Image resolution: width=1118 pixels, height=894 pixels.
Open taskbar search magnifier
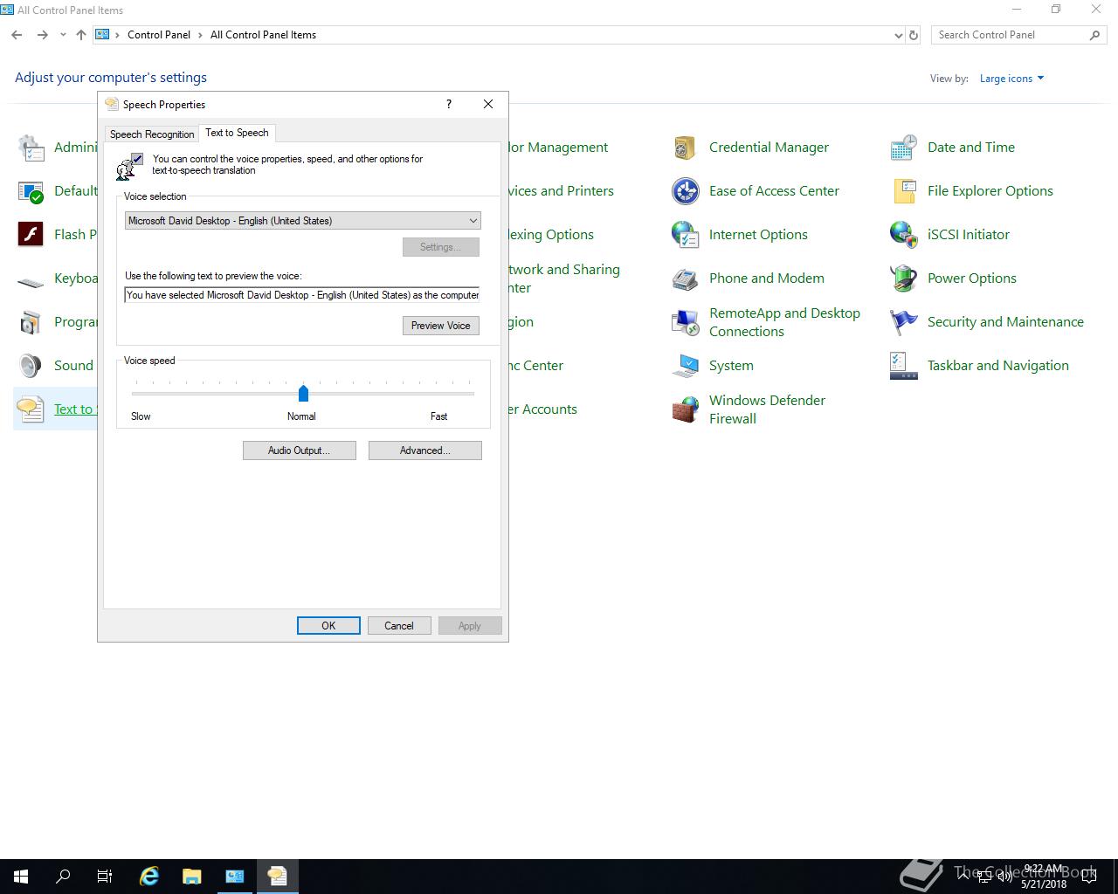click(63, 877)
